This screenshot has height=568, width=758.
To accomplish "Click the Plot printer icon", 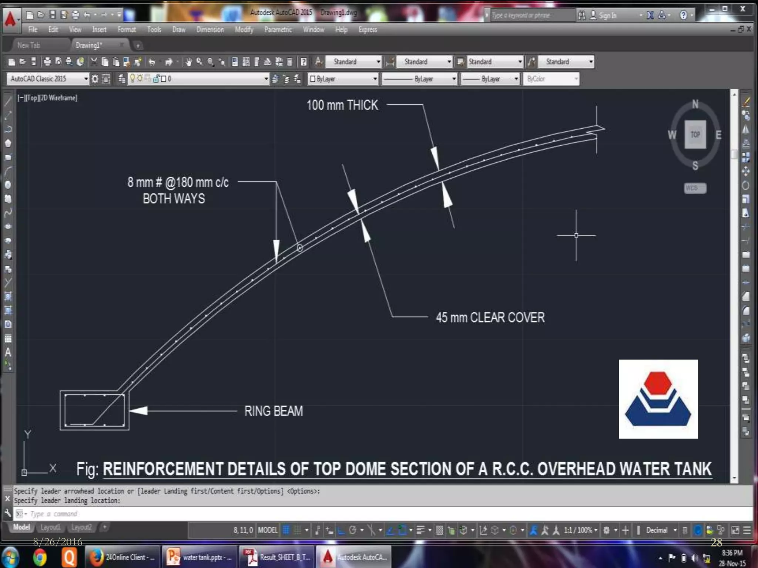I will click(x=47, y=62).
